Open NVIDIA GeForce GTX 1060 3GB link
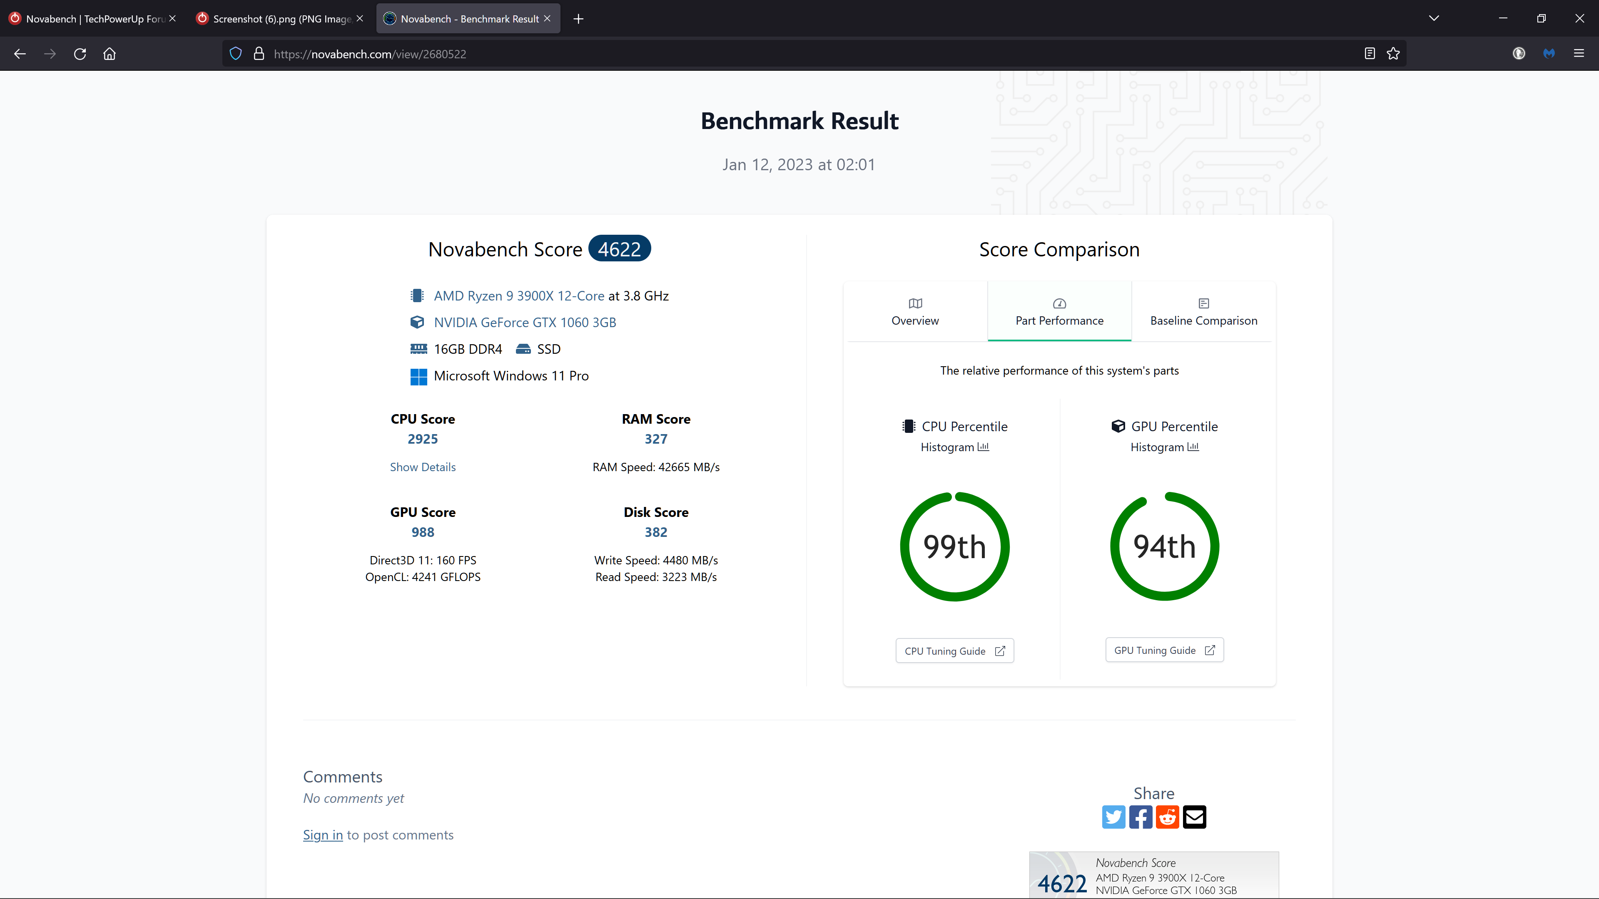 tap(525, 323)
